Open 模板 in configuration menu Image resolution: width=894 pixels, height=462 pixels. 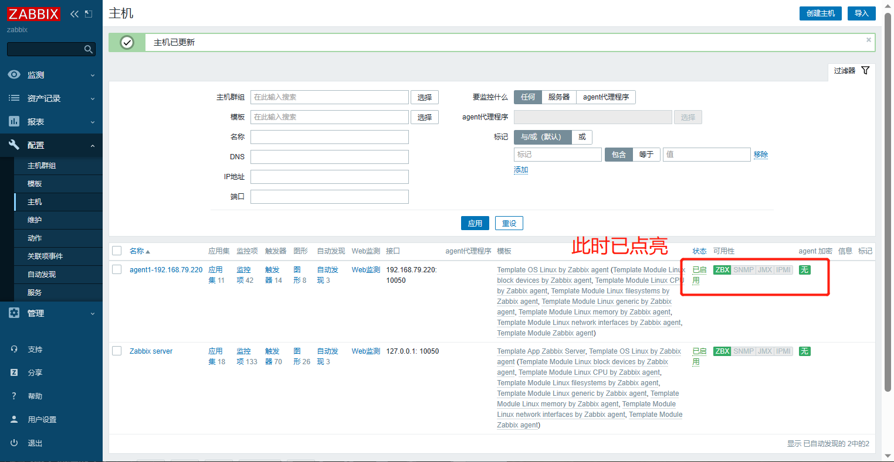coord(59,184)
